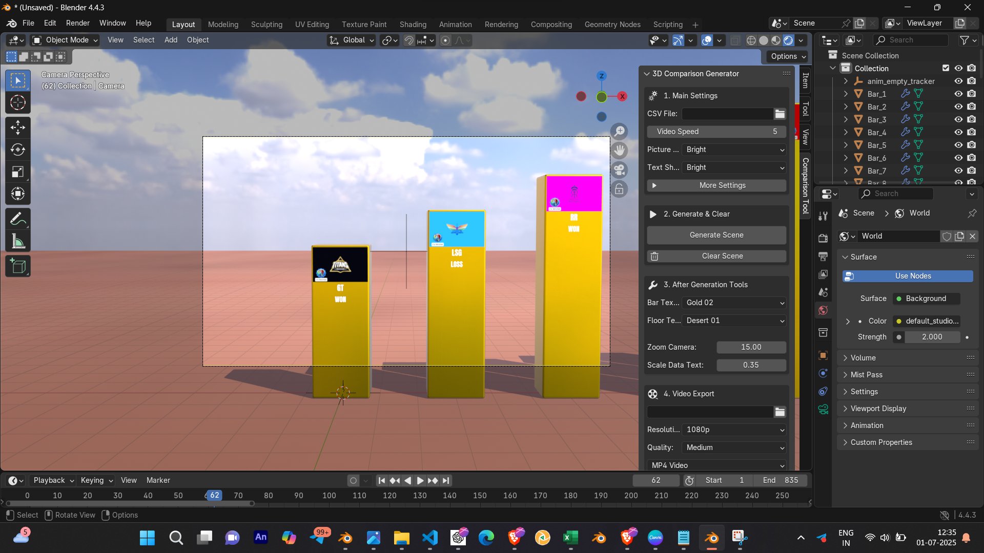Launch Microsoft Excel from the taskbar
The height and width of the screenshot is (553, 984).
coord(570,538)
